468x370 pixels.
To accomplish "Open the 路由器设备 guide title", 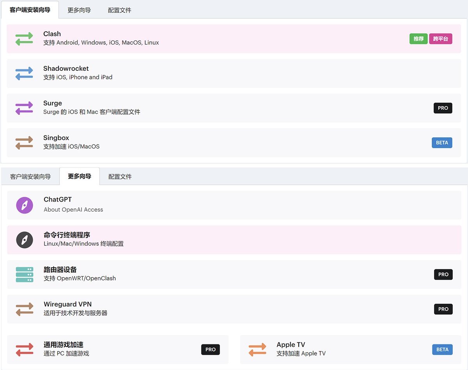I will tap(60, 270).
